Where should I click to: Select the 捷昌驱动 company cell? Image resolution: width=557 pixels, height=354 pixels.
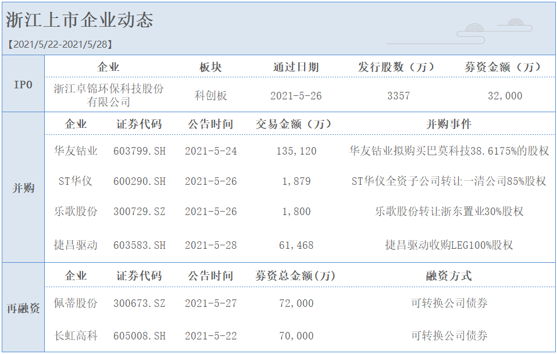pyautogui.click(x=76, y=245)
